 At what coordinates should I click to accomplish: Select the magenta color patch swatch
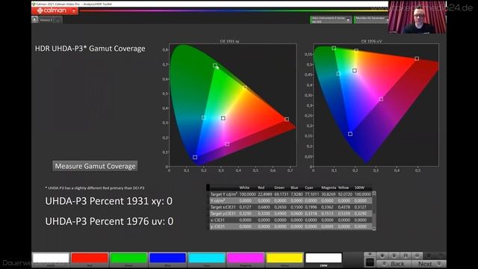[246, 259]
